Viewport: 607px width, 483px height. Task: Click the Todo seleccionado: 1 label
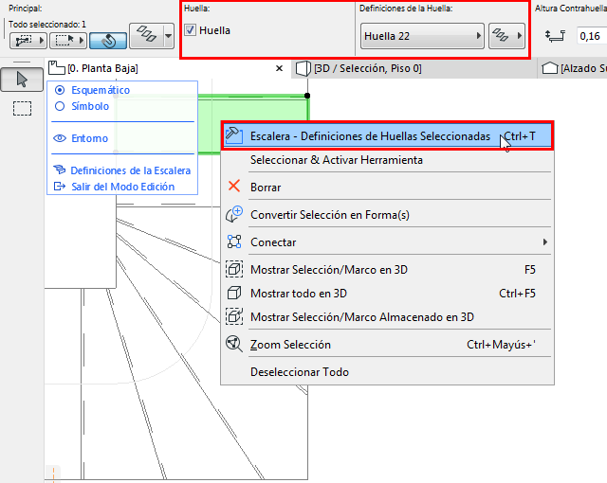47,25
